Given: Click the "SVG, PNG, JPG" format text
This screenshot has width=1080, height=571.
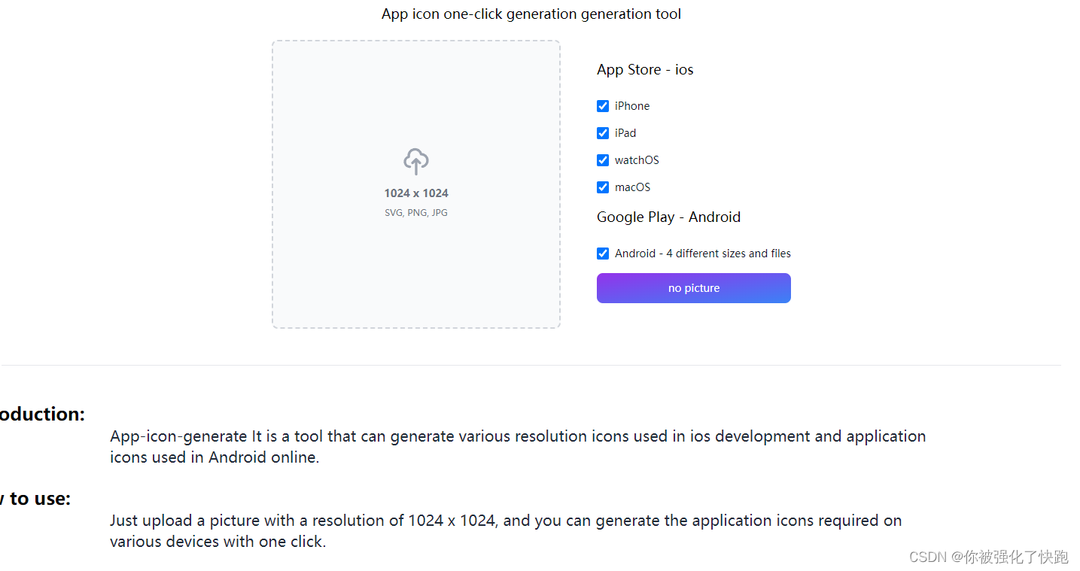Looking at the screenshot, I should (416, 213).
